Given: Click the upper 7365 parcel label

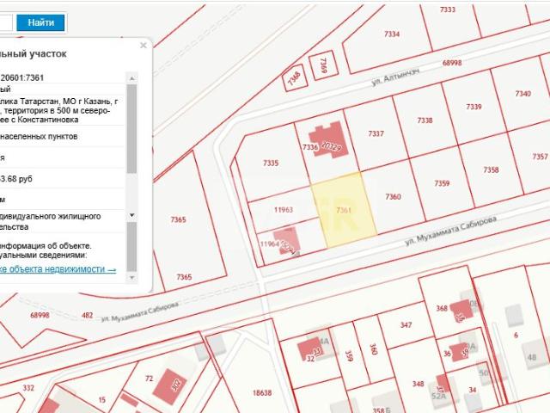Looking at the screenshot, I should click(x=178, y=220).
